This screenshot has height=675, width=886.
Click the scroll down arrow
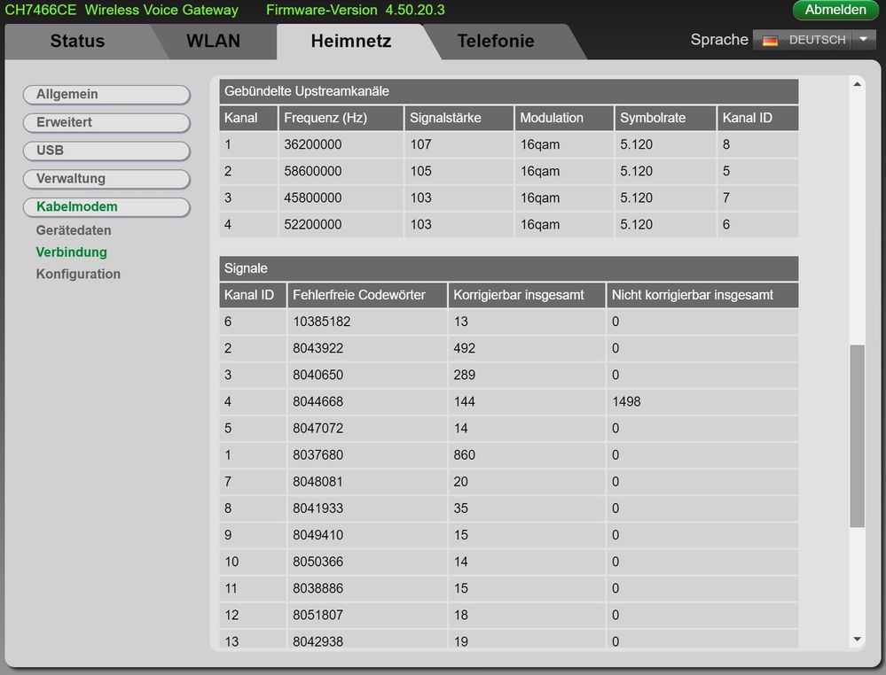click(x=857, y=640)
